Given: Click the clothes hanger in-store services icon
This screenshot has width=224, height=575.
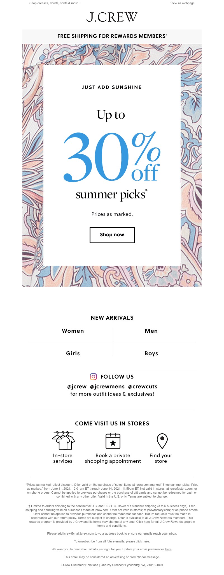Looking at the screenshot, I should point(63,441).
